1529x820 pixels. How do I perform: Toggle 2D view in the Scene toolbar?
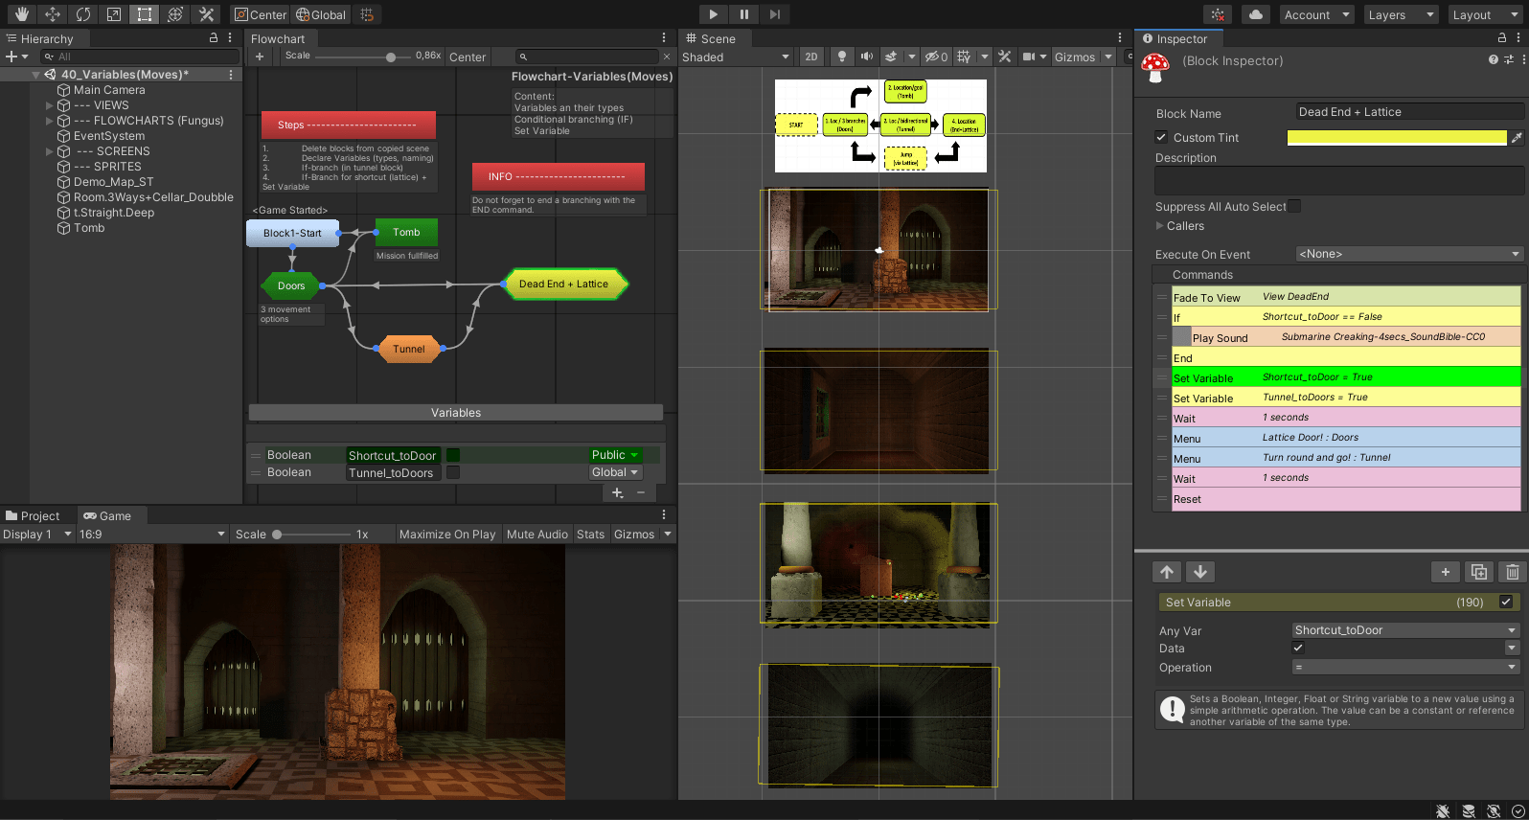point(810,57)
